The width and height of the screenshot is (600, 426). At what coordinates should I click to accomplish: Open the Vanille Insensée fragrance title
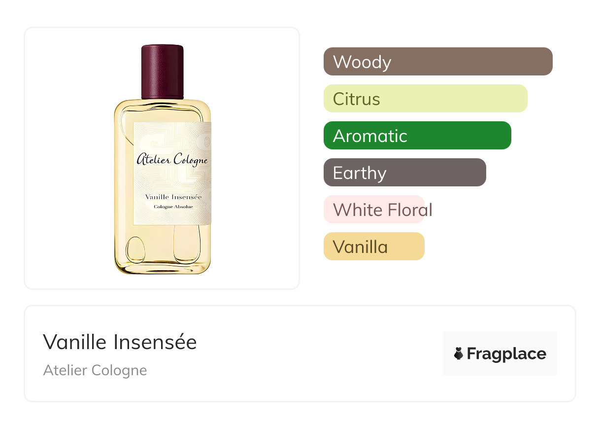point(120,342)
